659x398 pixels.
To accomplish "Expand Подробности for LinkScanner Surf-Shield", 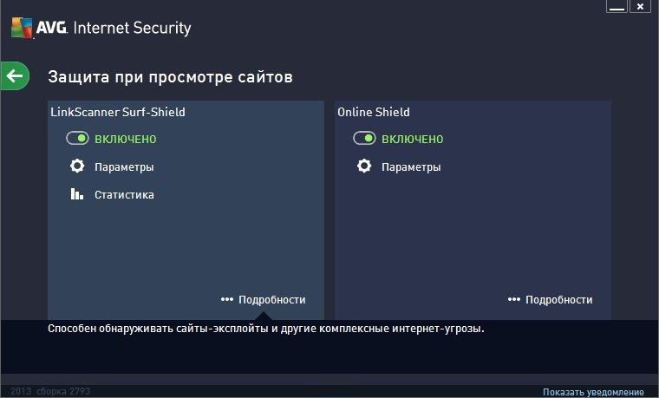I will pyautogui.click(x=271, y=299).
